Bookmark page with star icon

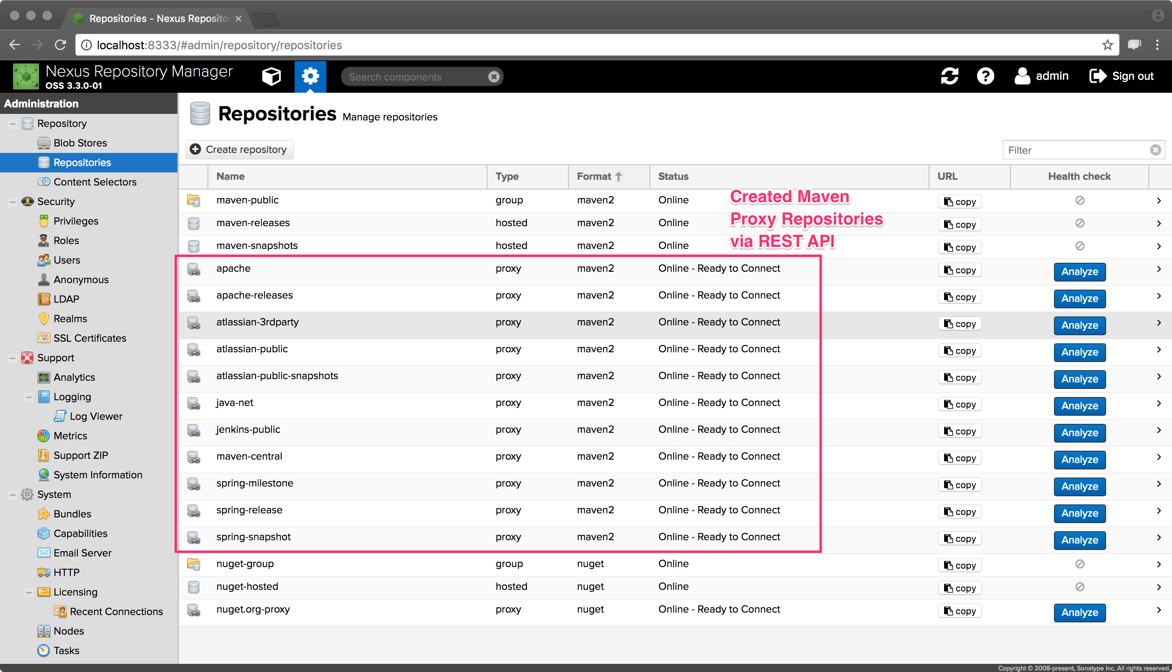point(1107,45)
